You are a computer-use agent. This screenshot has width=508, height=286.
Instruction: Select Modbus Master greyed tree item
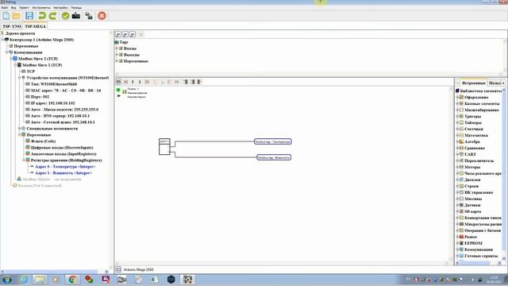pyautogui.click(x=52, y=179)
